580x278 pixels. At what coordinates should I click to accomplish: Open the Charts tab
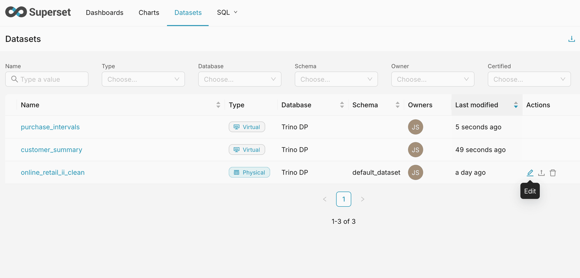click(149, 12)
